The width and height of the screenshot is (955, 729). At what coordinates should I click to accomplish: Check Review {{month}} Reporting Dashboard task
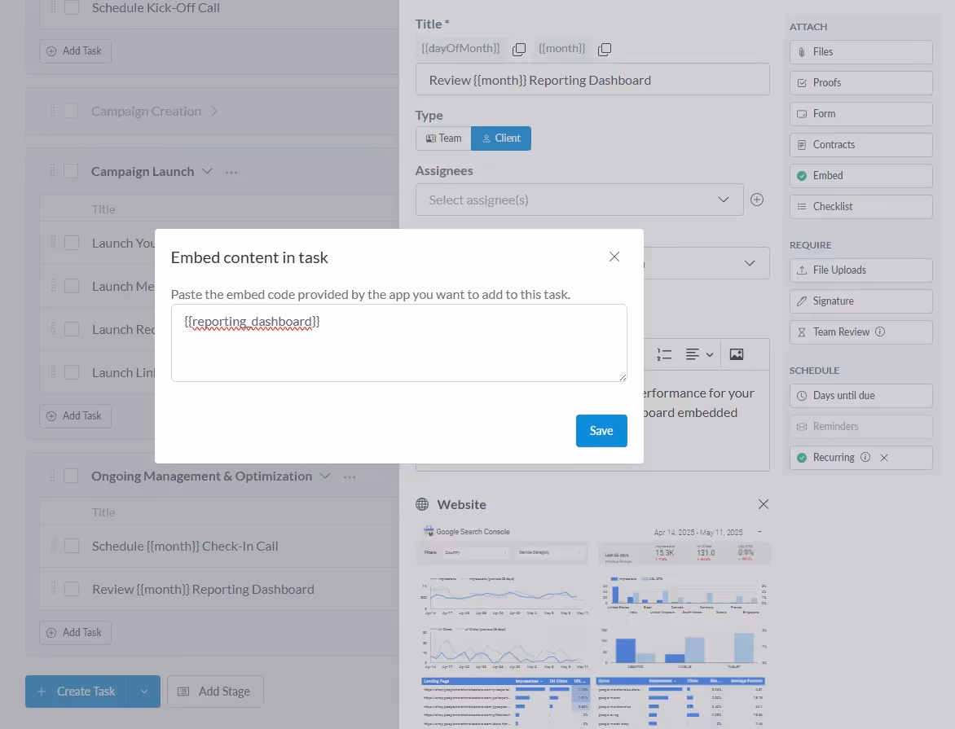[x=72, y=589]
